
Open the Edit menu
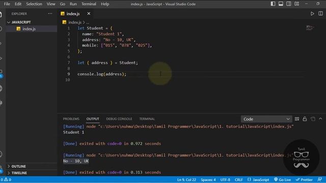pyautogui.click(x=18, y=4)
